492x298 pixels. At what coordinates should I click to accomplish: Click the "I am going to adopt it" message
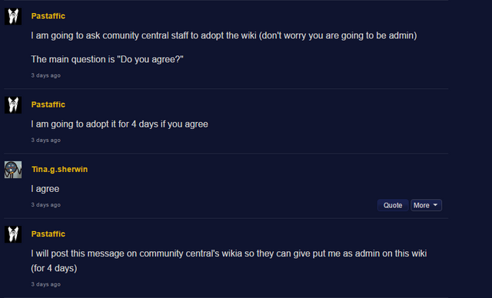point(120,124)
